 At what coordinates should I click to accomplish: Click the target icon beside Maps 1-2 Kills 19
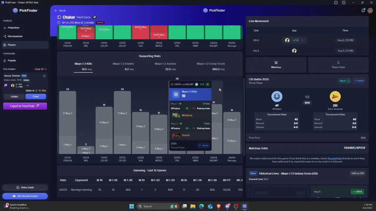point(176,94)
